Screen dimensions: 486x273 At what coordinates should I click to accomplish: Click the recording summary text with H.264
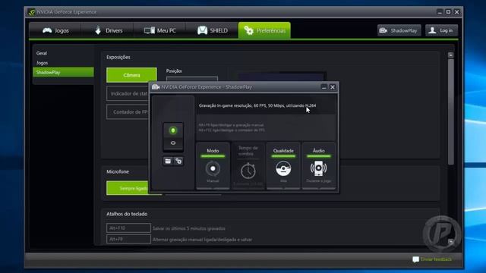tap(257, 105)
